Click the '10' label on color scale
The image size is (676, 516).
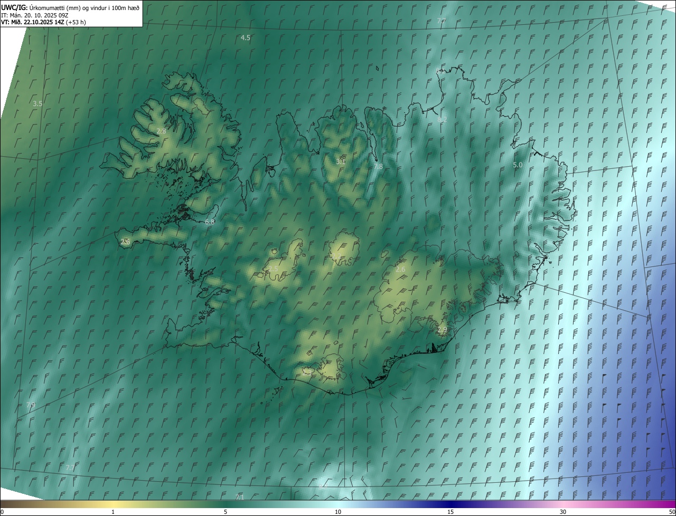click(338, 512)
